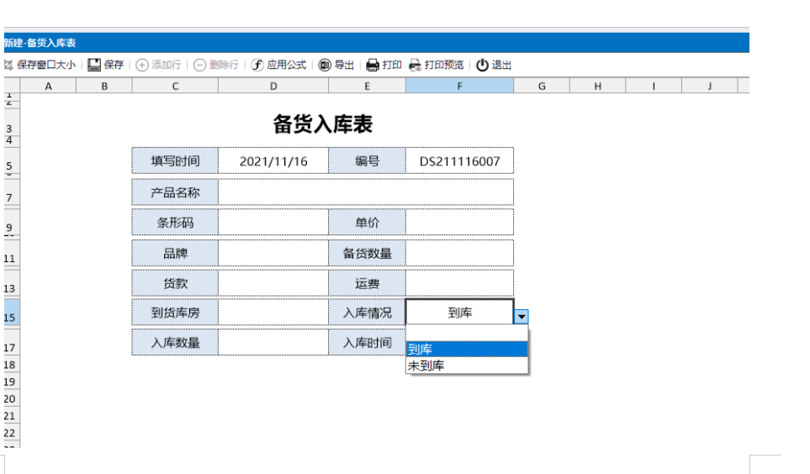810x474 pixels.
Task: Click the 退出 power icon
Action: click(x=483, y=65)
